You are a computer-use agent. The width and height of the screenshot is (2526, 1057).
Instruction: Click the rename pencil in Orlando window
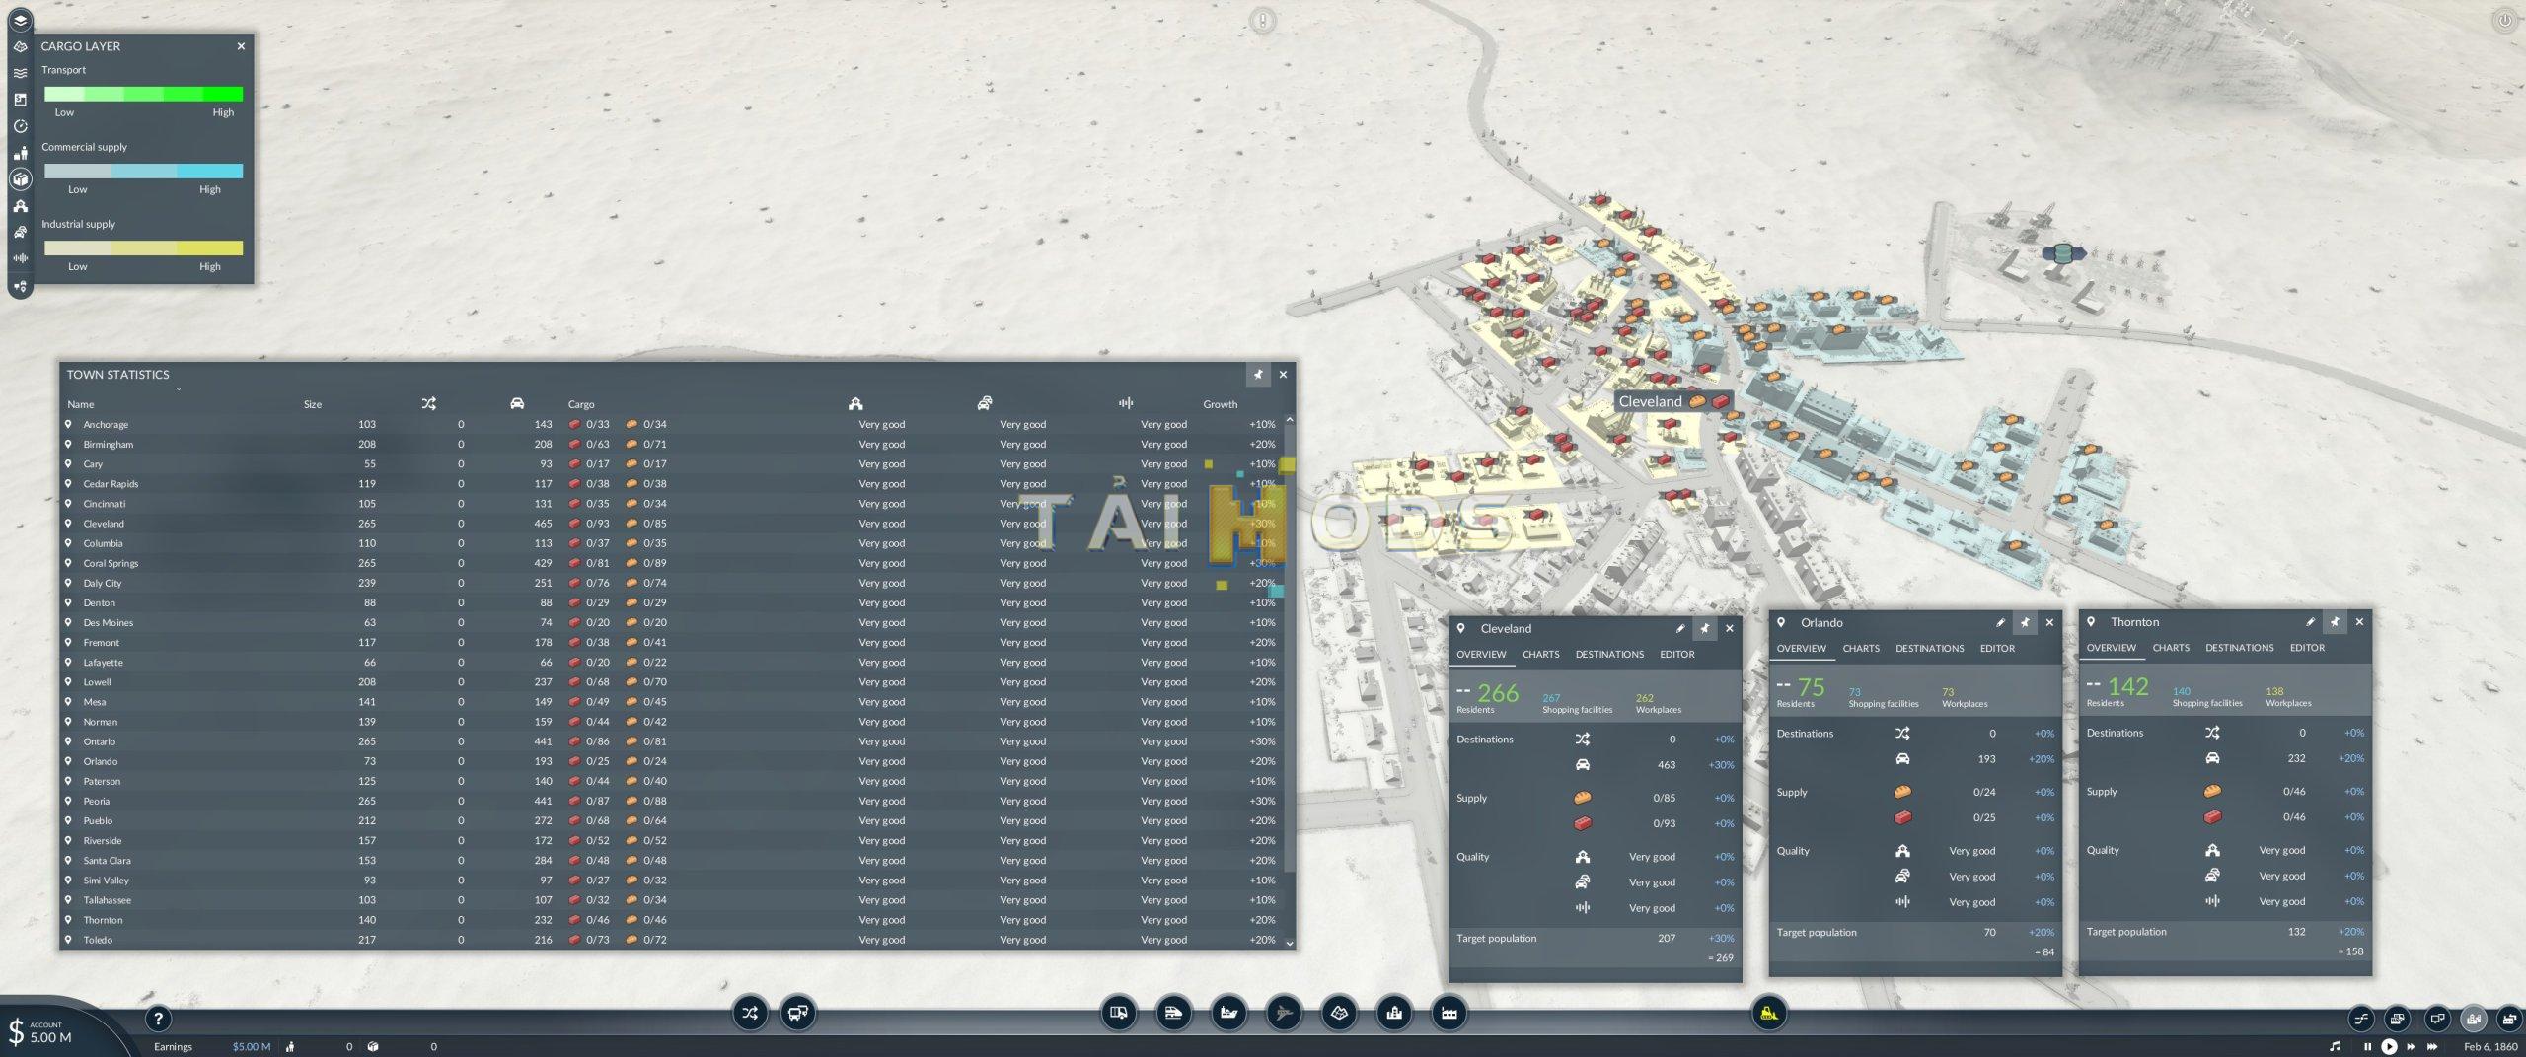tap(2000, 622)
